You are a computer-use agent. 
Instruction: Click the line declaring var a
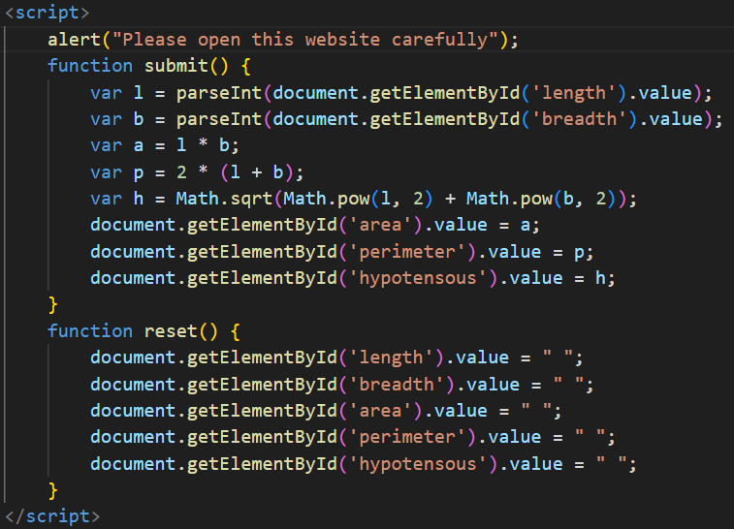click(x=165, y=145)
